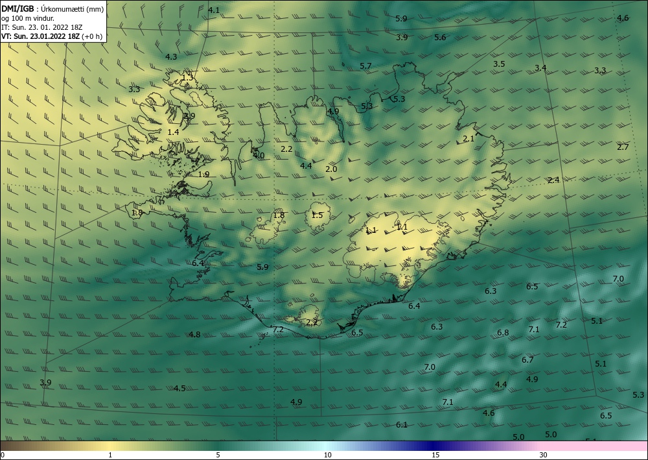Viewport: 648px width, 460px height.
Task: Click the 6.8 value on the map
Action: tap(503, 333)
